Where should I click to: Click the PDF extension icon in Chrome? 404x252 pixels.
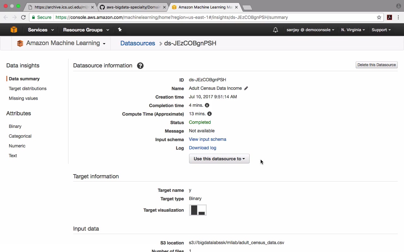coord(389,17)
